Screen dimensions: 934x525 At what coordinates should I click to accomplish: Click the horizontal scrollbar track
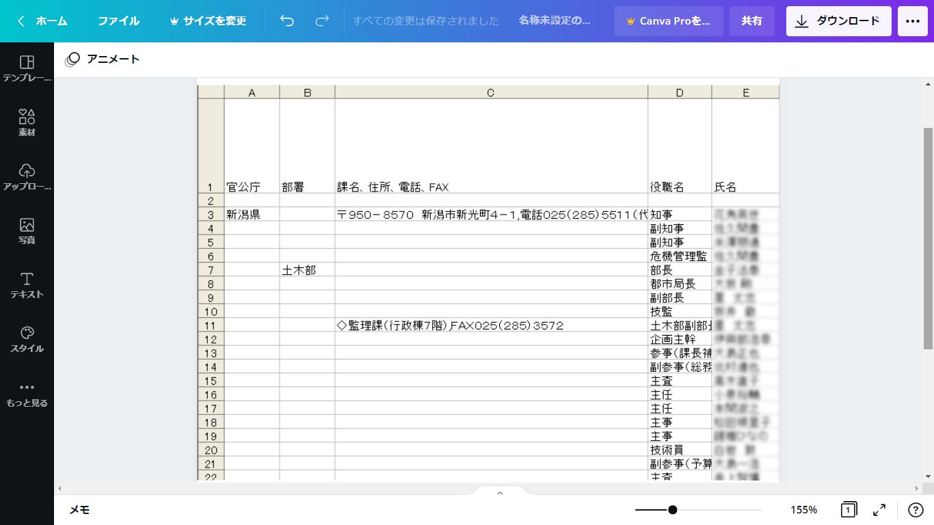click(x=489, y=489)
